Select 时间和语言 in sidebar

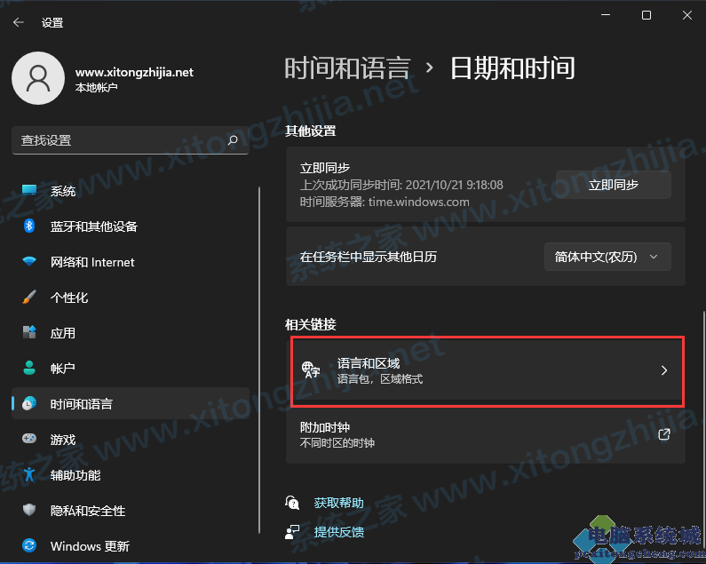(131, 403)
